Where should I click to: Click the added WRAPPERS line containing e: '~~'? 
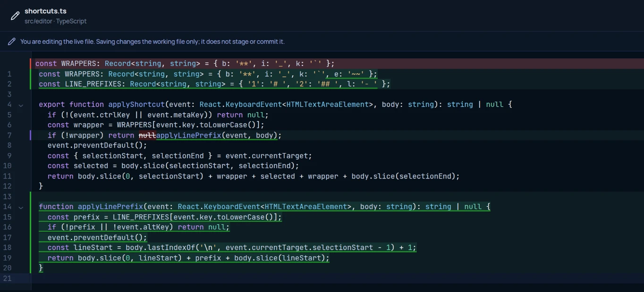(208, 74)
